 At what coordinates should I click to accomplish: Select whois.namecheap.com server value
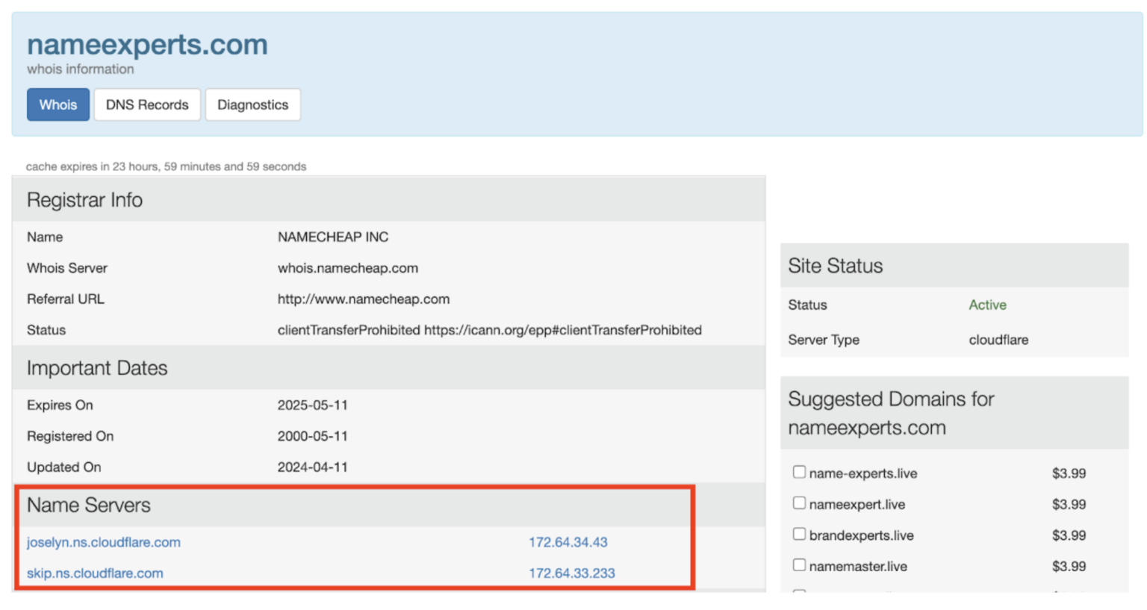[348, 268]
